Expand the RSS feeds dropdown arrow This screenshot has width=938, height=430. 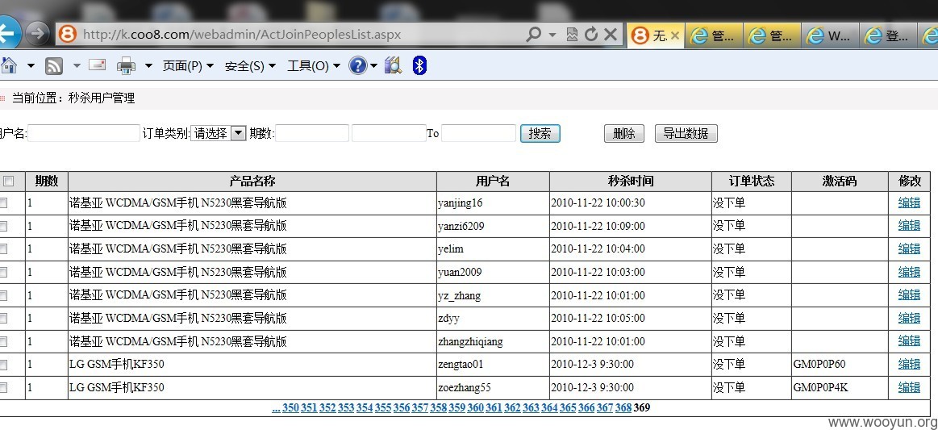click(77, 66)
